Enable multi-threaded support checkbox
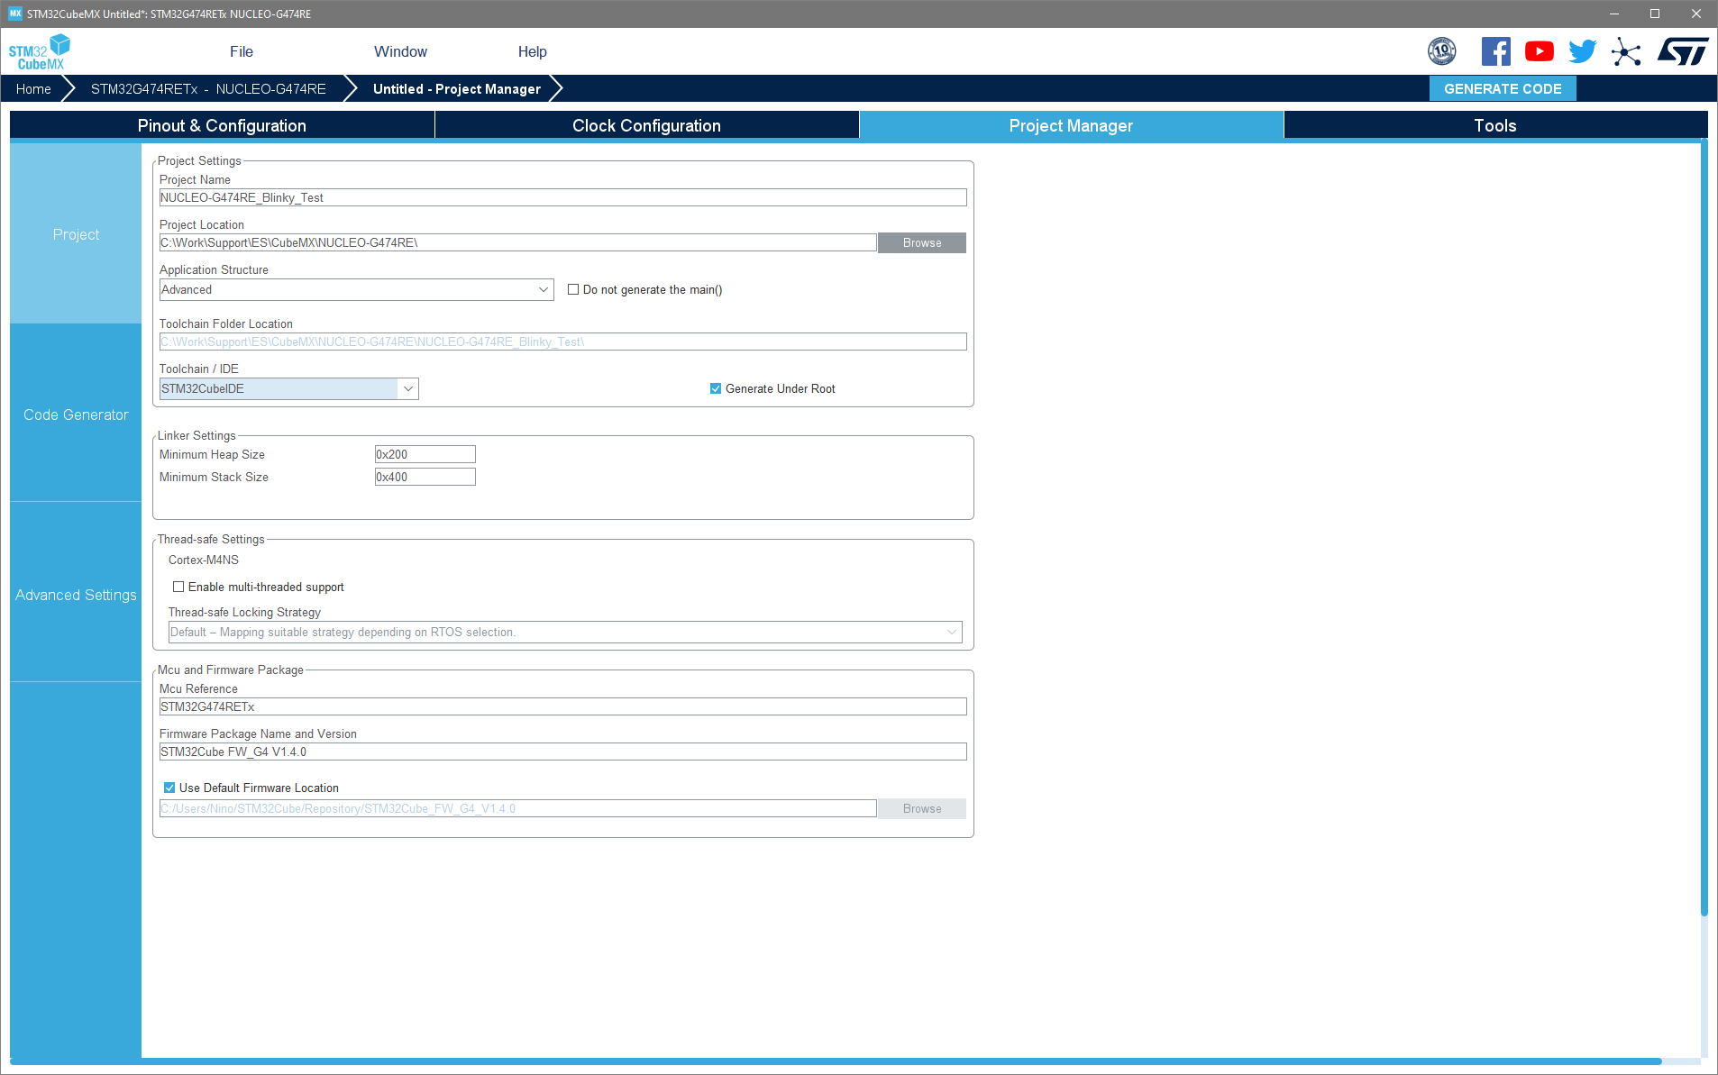1718x1075 pixels. coord(178,587)
